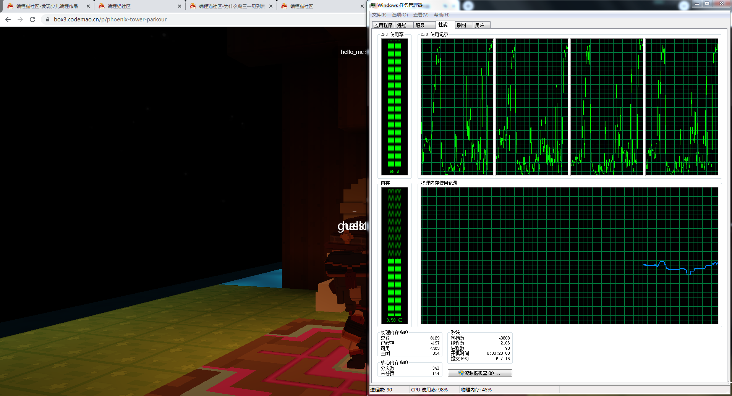732x396 pixels.
Task: Close the 编程猫社区-发现少儿编程作品 tab
Action: click(88, 6)
